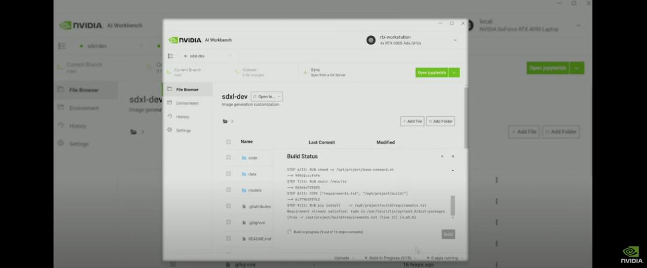Click front window file list vertical scrollbar
The image size is (647, 268).
[x=466, y=117]
